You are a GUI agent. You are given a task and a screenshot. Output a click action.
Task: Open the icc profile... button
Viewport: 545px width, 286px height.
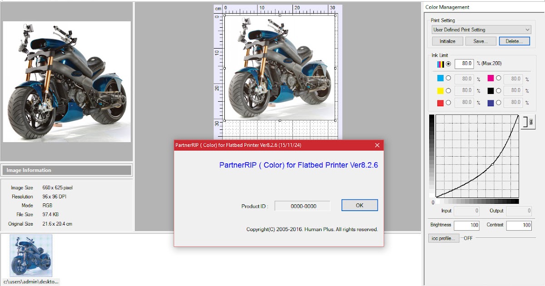(443, 238)
